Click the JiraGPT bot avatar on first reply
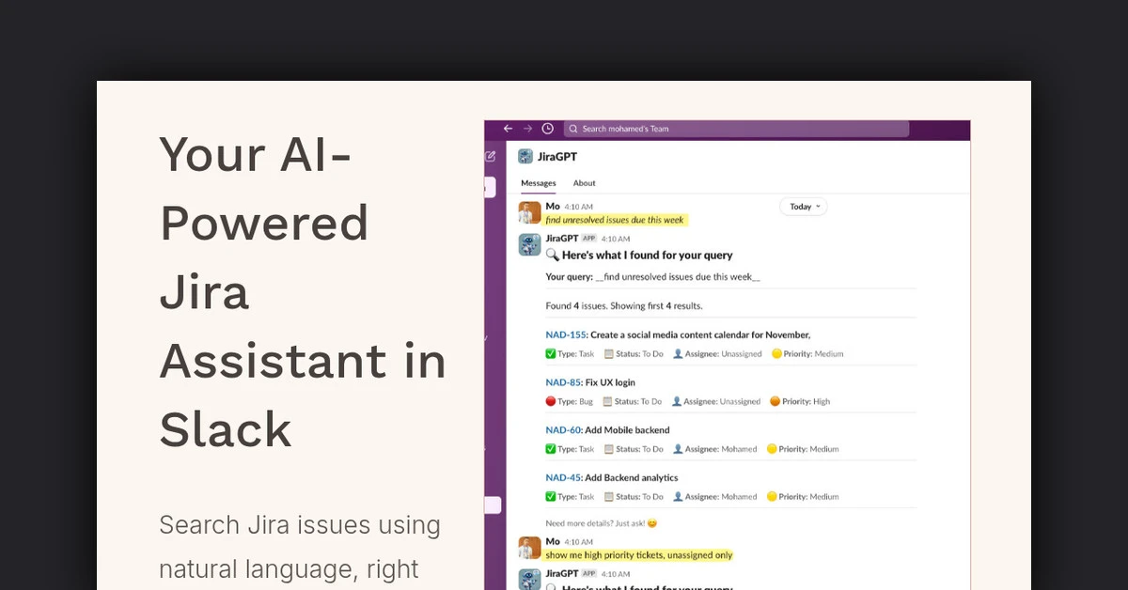 tap(530, 245)
